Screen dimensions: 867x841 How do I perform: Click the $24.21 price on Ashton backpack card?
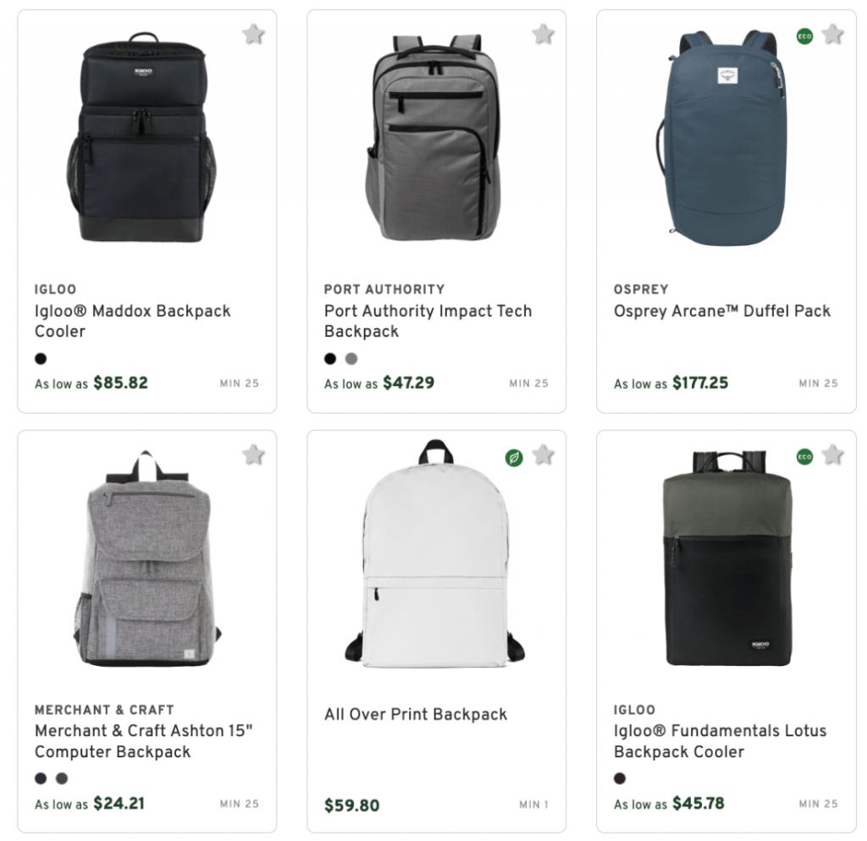119,804
